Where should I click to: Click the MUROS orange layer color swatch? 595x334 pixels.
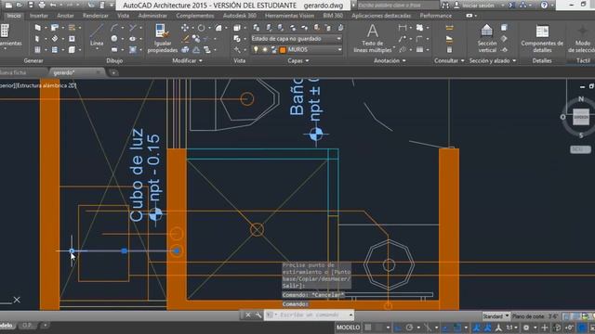point(283,49)
